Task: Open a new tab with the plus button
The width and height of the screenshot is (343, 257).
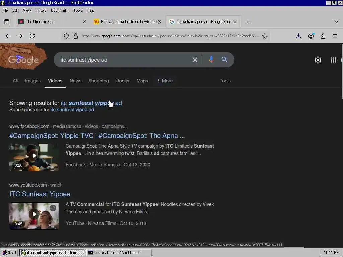Action: [x=248, y=22]
